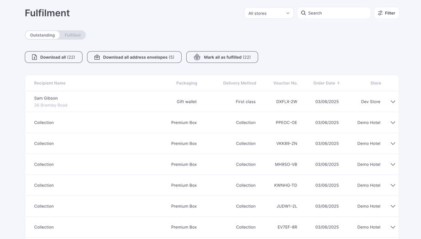This screenshot has width=421, height=239.
Task: Expand order row for voucher JUDW1-2L
Action: pos(393,207)
